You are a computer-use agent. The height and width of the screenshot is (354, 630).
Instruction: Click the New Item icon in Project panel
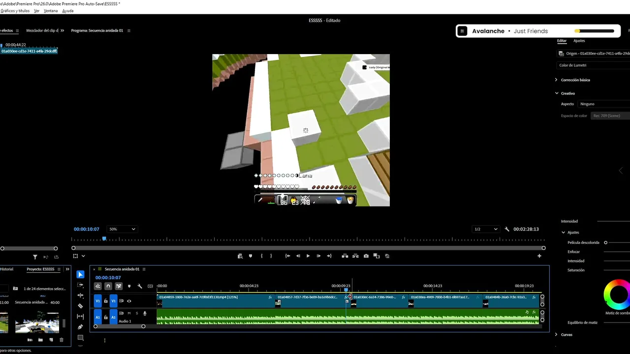[x=51, y=340]
